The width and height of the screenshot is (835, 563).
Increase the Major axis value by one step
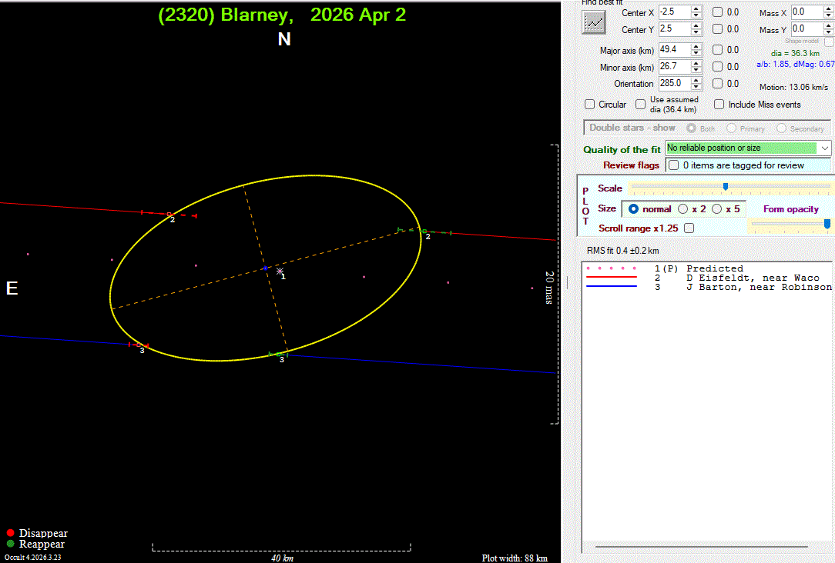[696, 46]
